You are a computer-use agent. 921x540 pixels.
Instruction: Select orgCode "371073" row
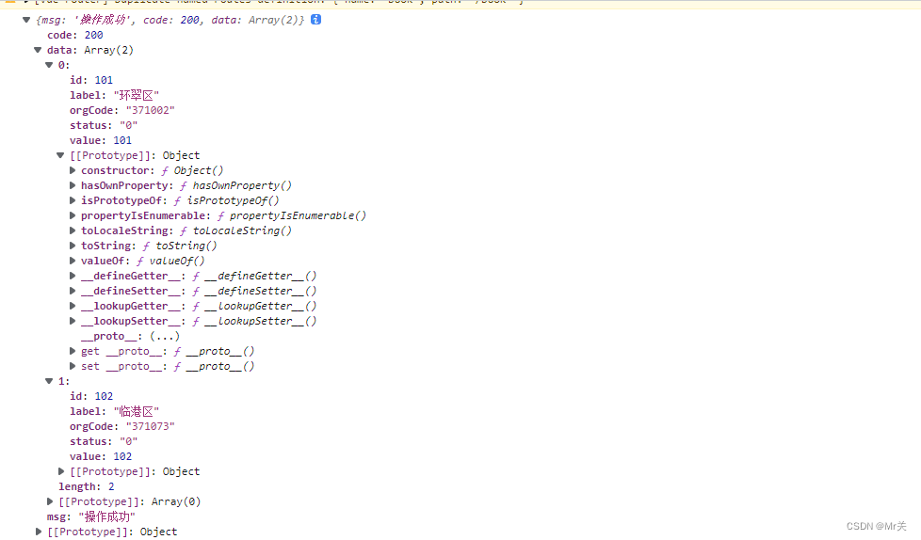pos(122,427)
